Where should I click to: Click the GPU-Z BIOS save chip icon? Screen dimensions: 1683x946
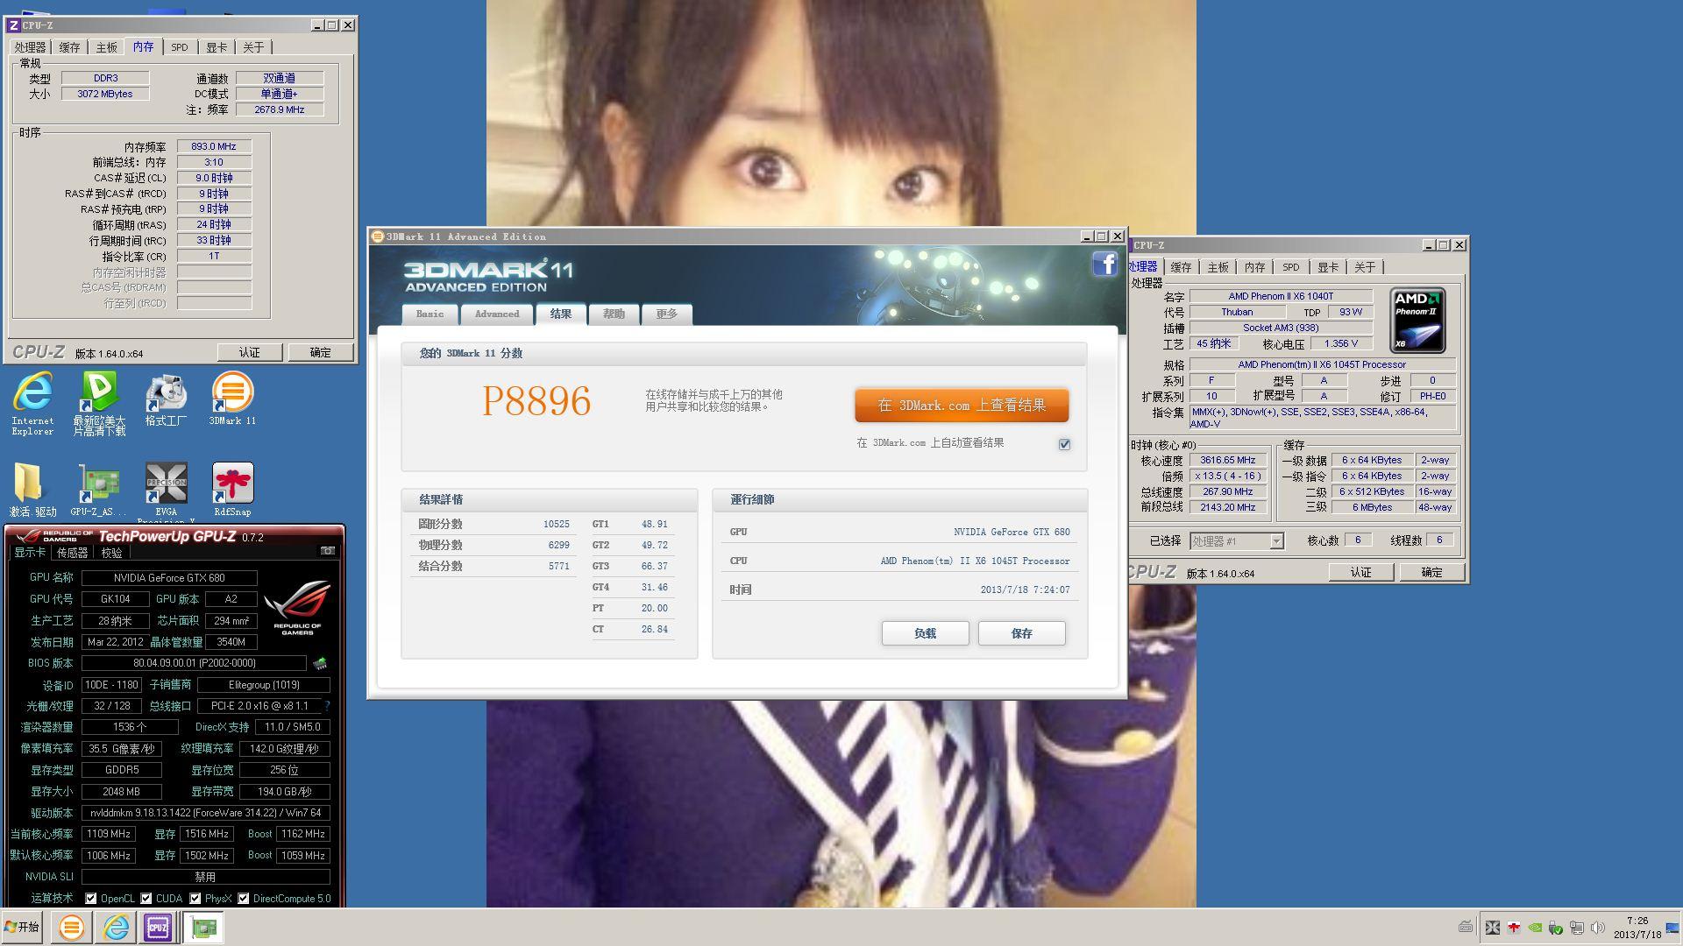point(320,663)
